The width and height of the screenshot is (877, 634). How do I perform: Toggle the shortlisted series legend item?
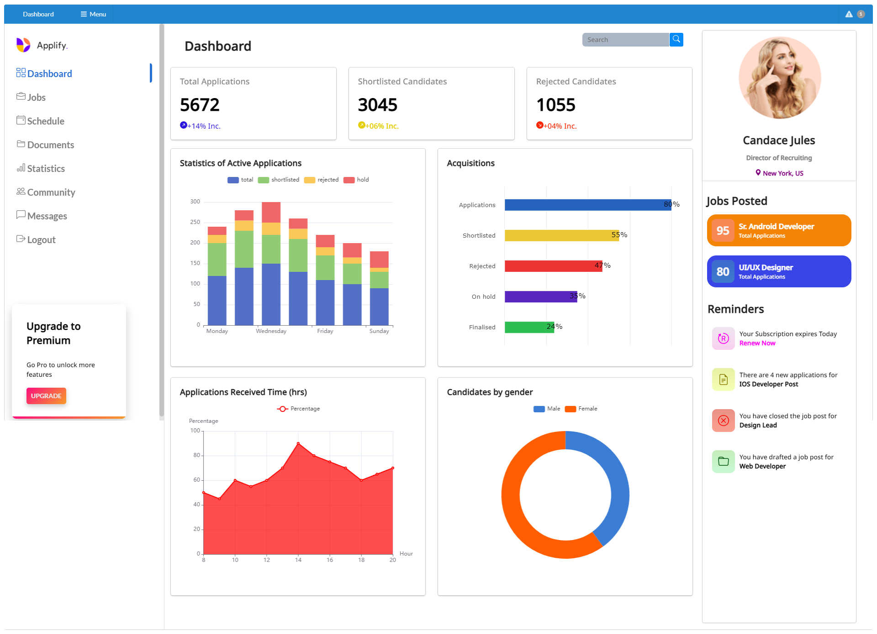coord(279,180)
